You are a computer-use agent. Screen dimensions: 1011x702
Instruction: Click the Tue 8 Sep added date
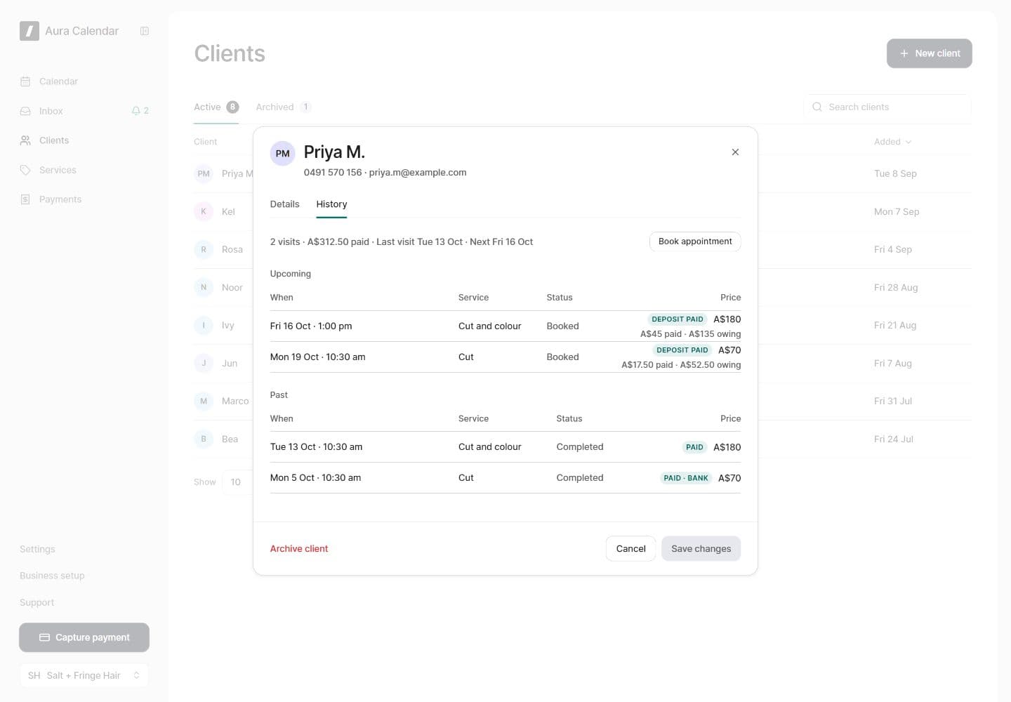[x=895, y=173]
